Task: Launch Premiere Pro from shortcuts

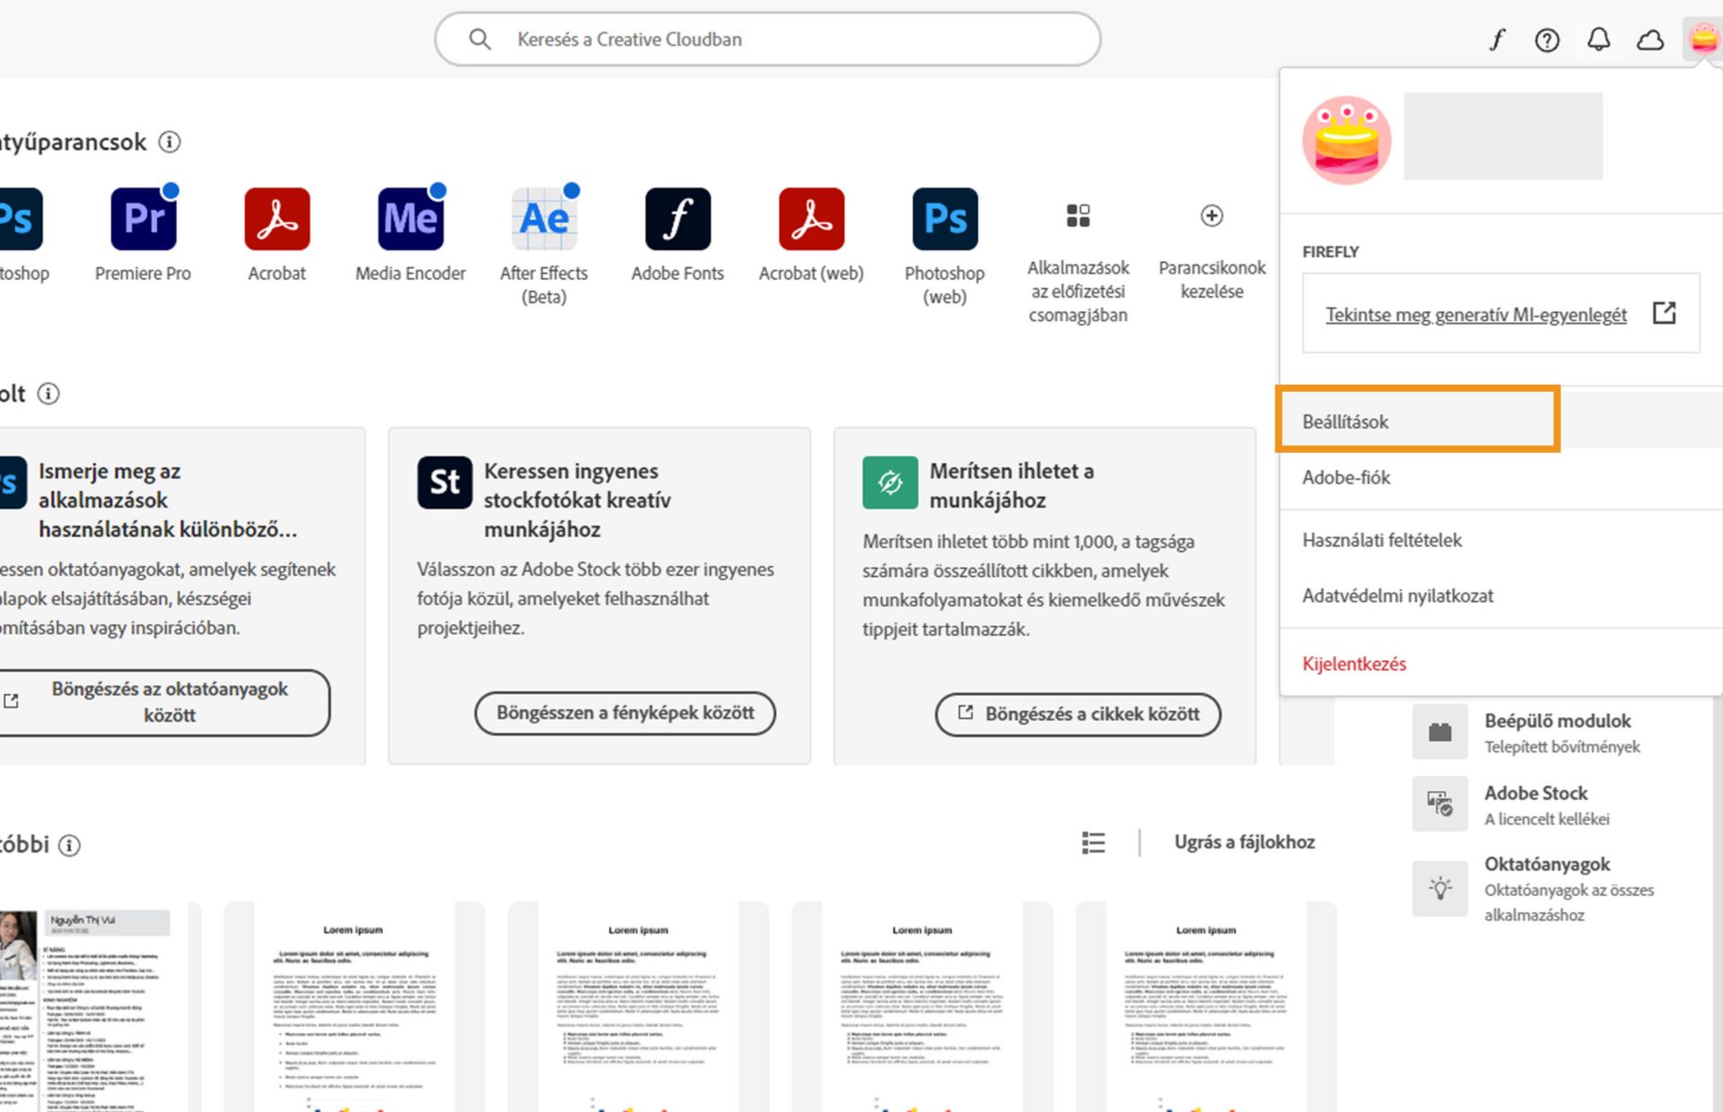Action: click(x=142, y=218)
